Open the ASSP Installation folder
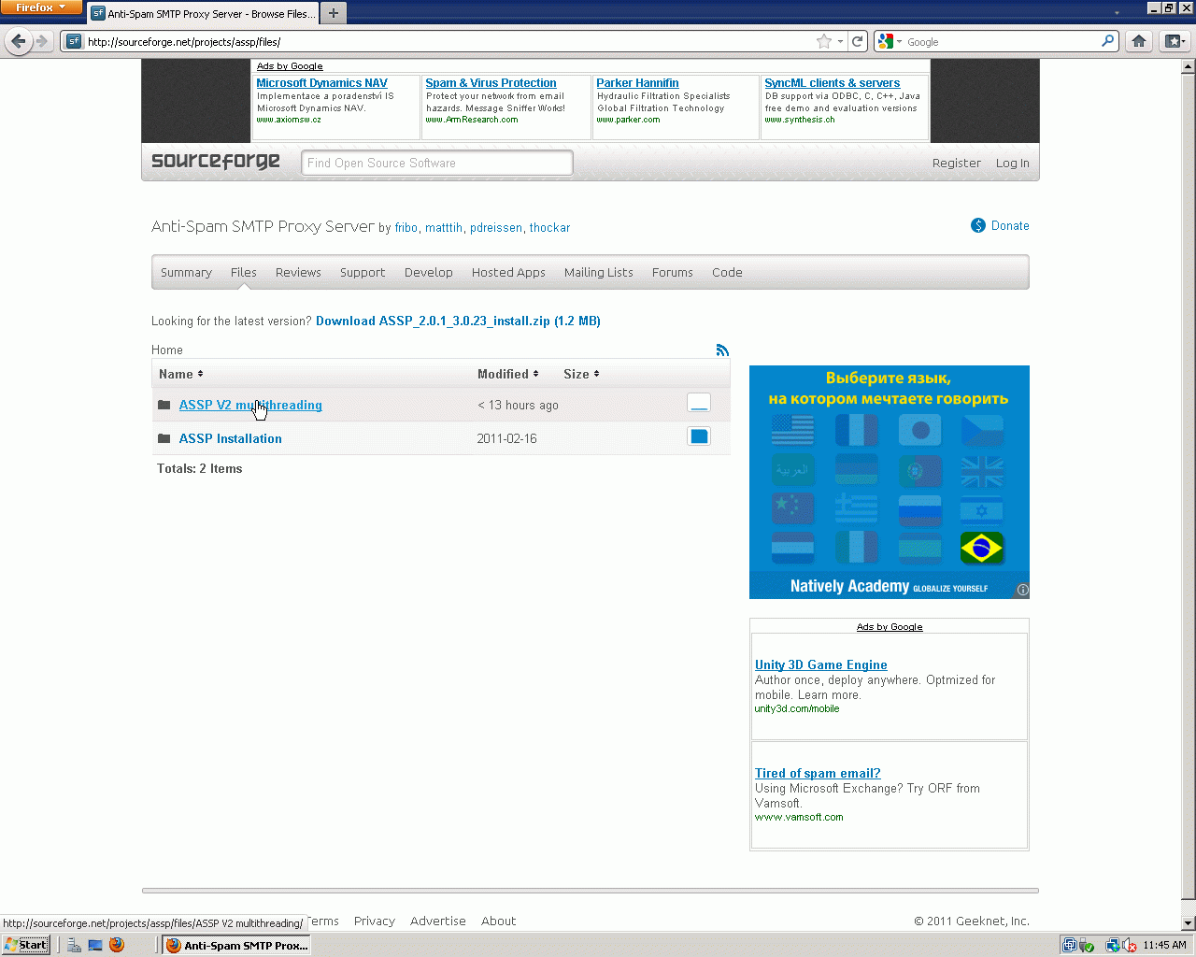Screen dimensions: 1196x957 pos(231,438)
